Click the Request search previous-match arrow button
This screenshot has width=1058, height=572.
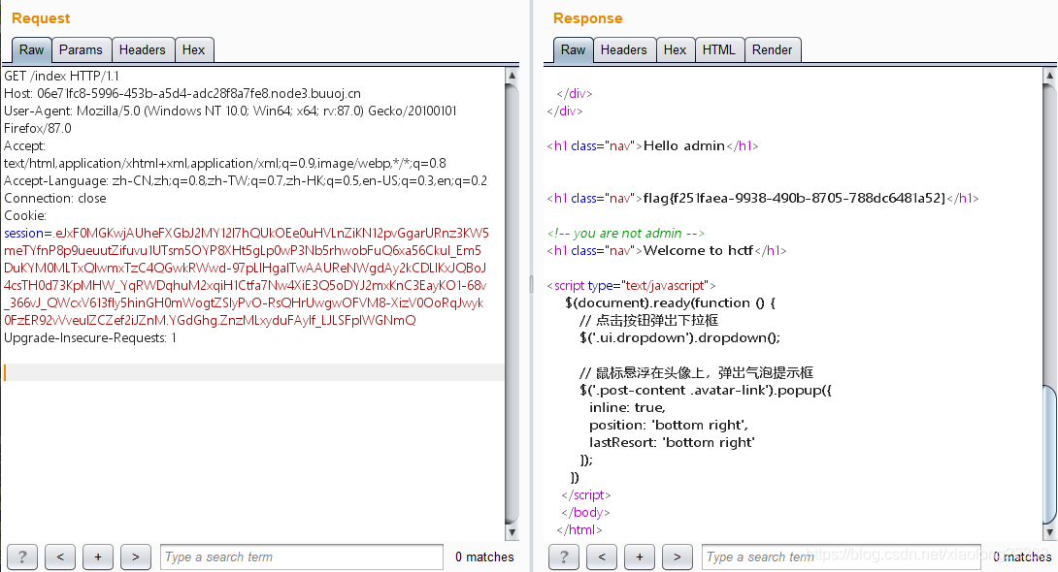pyautogui.click(x=60, y=557)
